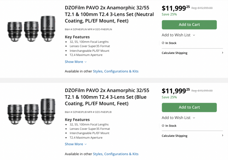
Task: Add Blue Coating lens set to cart
Action: pyautogui.click(x=189, y=107)
